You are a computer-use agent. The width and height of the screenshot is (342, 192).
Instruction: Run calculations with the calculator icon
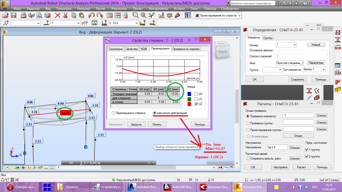(110, 15)
